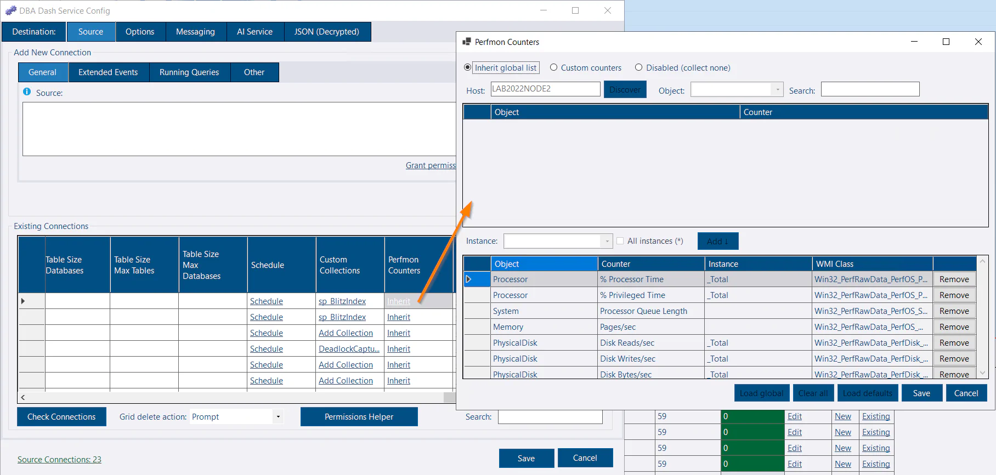Click the Load defaults button
The image size is (996, 475).
(x=868, y=393)
